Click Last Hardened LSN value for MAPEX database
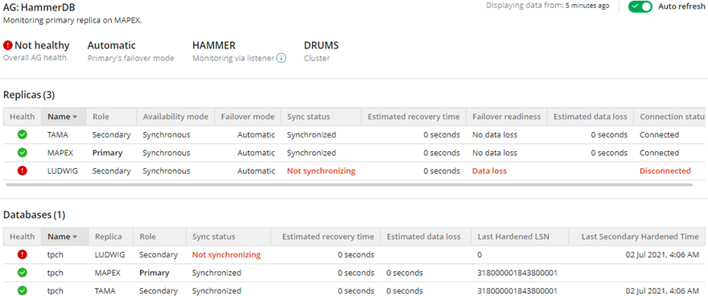This screenshot has height=296, width=708. tap(517, 273)
